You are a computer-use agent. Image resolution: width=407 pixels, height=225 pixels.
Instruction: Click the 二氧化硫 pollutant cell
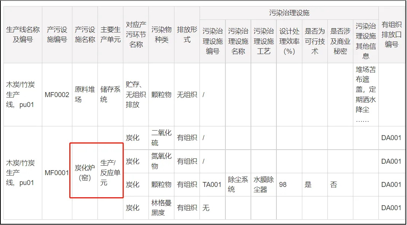[161, 138]
